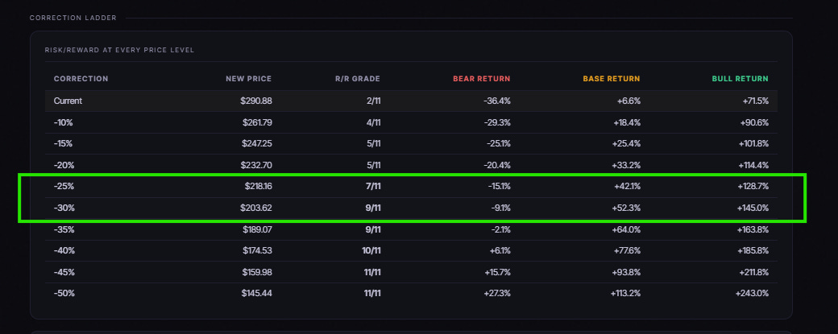838x334 pixels.
Task: Click the $203.62 price cell
Action: pos(256,208)
